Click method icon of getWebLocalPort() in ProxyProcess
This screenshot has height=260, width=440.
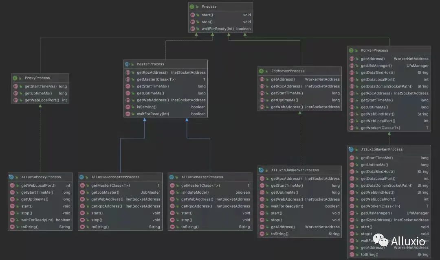tap(16, 100)
